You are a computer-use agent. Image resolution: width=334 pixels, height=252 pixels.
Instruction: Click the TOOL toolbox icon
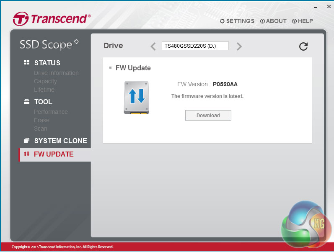coord(27,102)
